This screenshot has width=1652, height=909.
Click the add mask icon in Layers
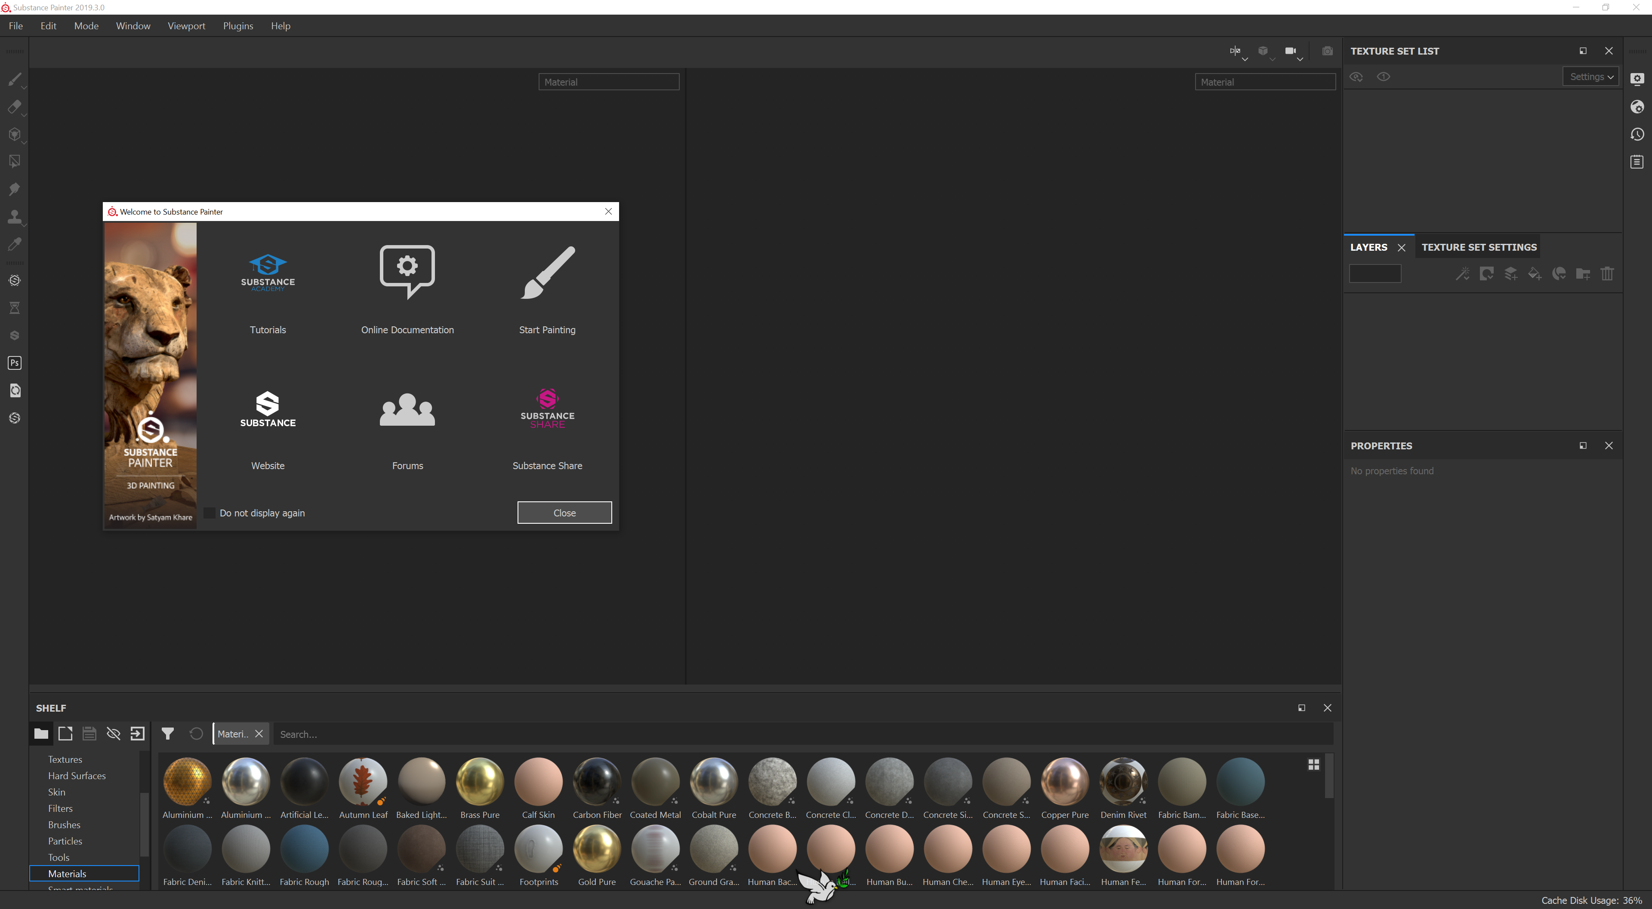(1486, 274)
